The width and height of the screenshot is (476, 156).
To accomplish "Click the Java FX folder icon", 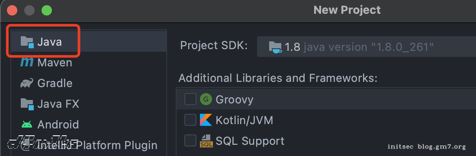I will pos(27,104).
